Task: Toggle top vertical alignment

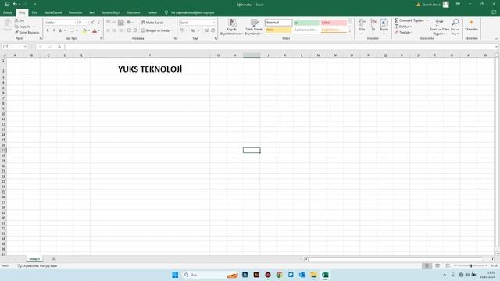Action: [108, 23]
